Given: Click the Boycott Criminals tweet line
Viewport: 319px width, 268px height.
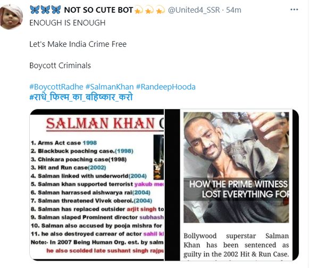Looking at the screenshot, I should click(60, 65).
